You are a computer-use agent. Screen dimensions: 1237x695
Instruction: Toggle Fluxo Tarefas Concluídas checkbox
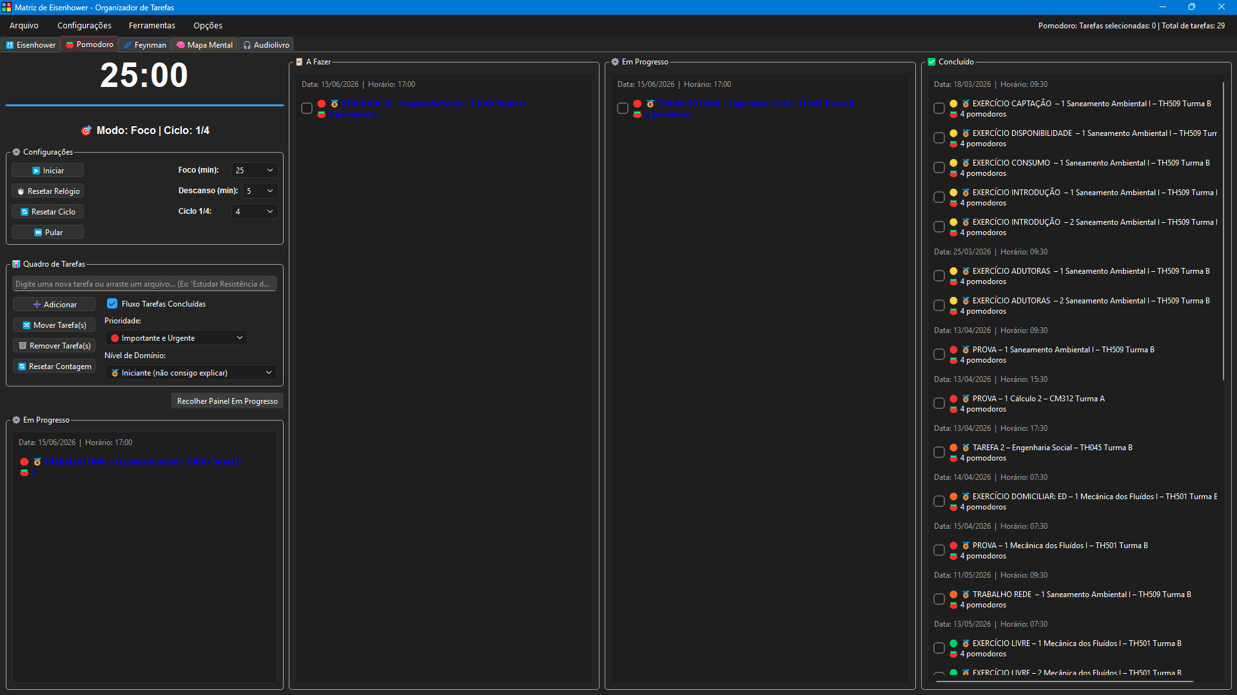pyautogui.click(x=112, y=303)
